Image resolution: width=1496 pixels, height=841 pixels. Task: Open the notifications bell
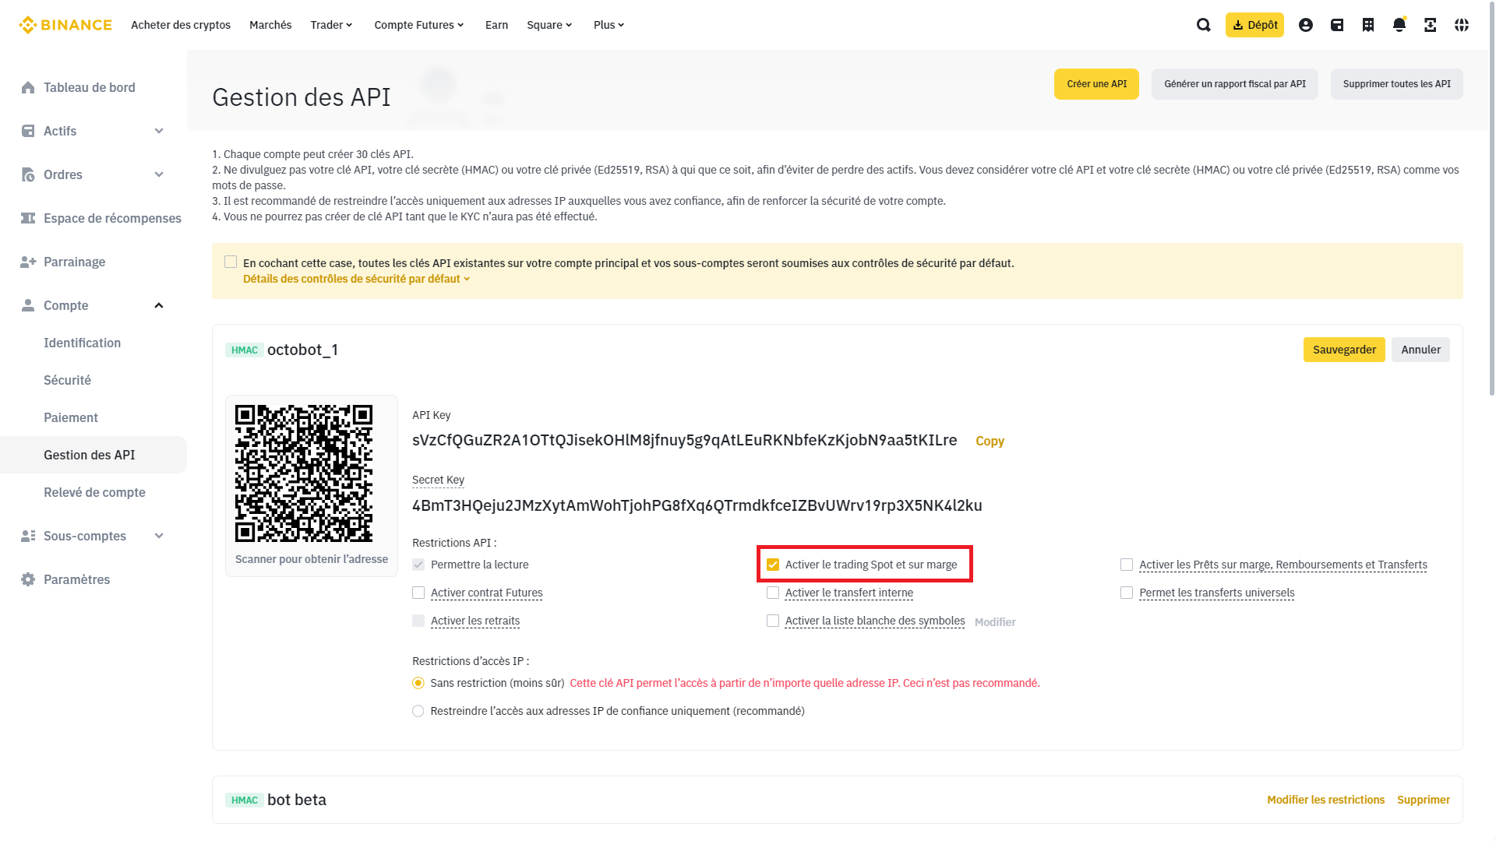coord(1399,25)
